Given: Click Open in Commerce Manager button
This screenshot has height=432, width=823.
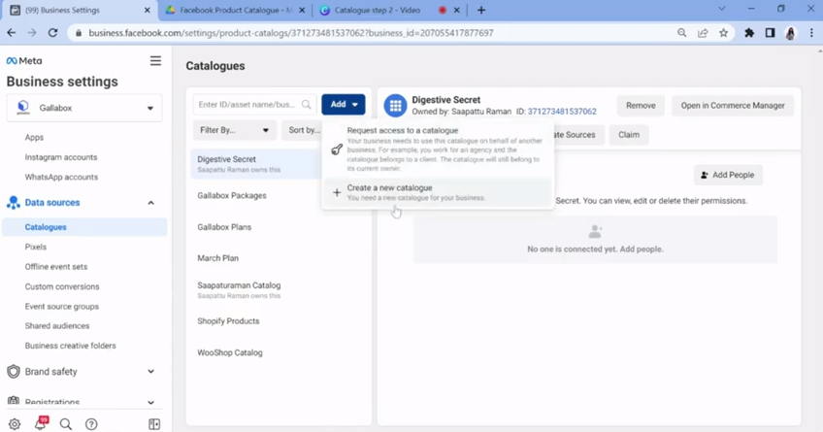Looking at the screenshot, I should coord(733,106).
